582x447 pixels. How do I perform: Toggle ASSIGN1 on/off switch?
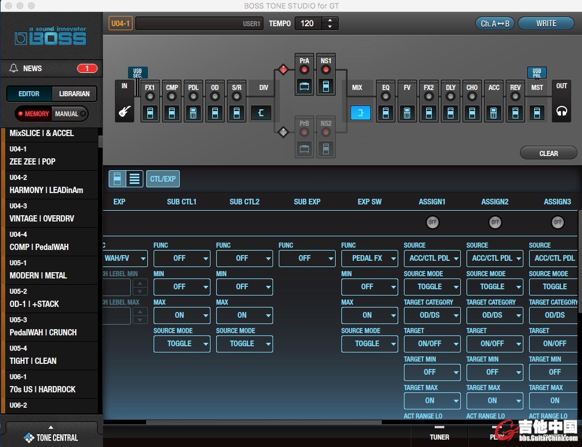tap(432, 222)
